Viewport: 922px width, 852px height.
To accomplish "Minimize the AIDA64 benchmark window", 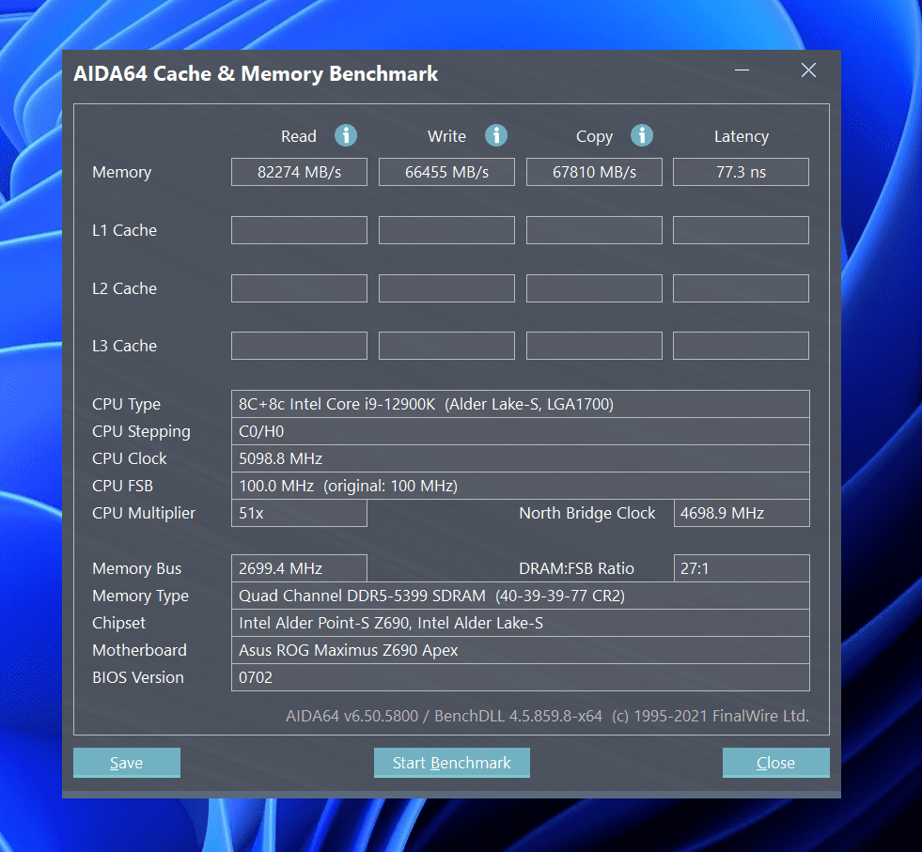I will tap(742, 70).
